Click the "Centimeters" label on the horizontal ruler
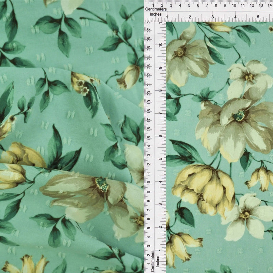This screenshot has width=273, height=273. click(156, 9)
